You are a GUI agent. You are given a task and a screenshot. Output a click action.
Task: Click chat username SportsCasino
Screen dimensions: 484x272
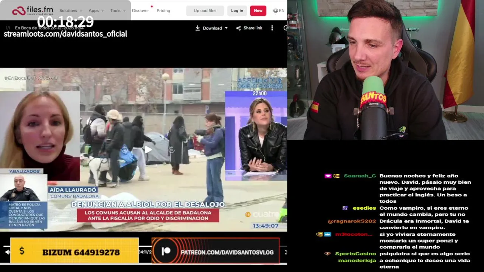pyautogui.click(x=355, y=254)
